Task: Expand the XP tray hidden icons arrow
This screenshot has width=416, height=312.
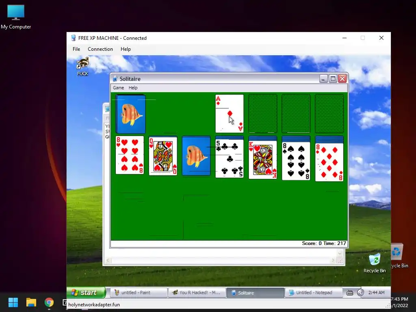Action: pyautogui.click(x=360, y=292)
